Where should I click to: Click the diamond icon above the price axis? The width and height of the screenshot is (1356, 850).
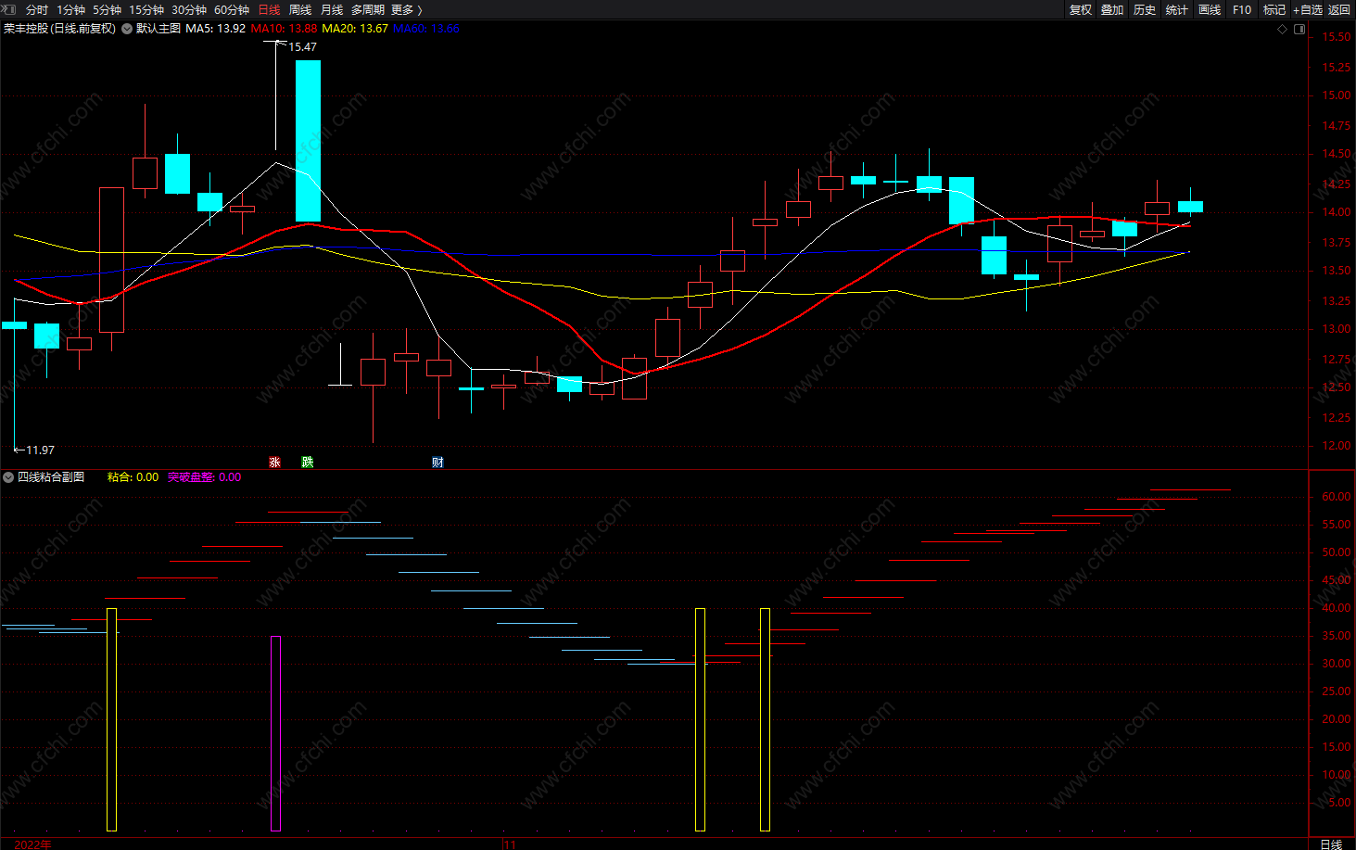pos(1283,29)
